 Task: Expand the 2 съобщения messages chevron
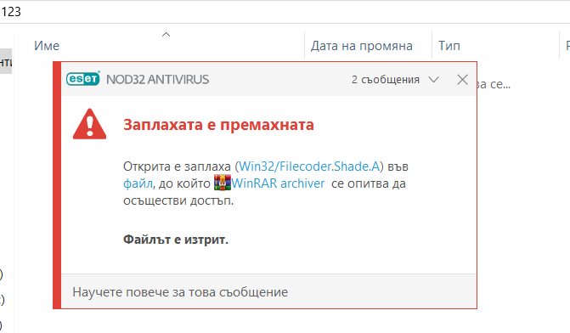(434, 80)
